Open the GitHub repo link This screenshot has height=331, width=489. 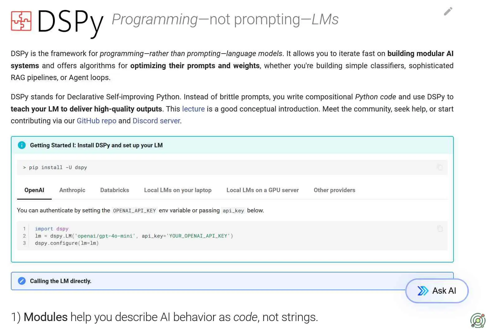(97, 121)
